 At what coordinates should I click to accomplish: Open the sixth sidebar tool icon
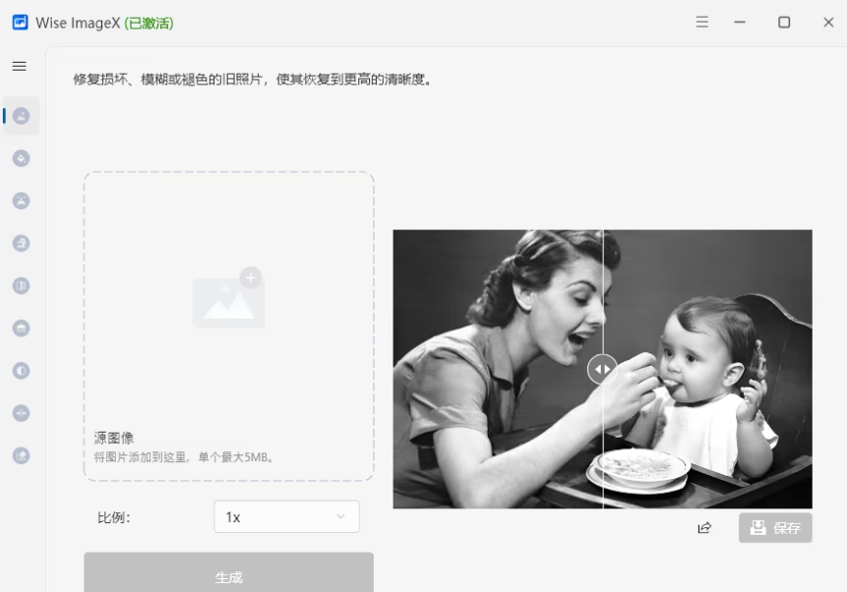click(x=21, y=328)
